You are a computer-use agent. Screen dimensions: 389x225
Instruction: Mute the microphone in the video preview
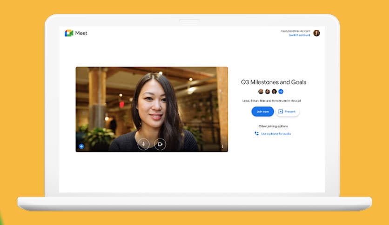[x=143, y=144]
